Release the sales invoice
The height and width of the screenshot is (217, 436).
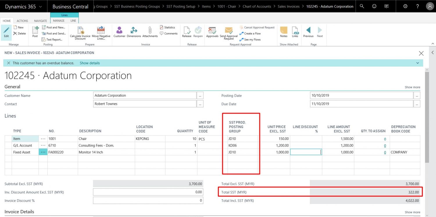coord(187,32)
